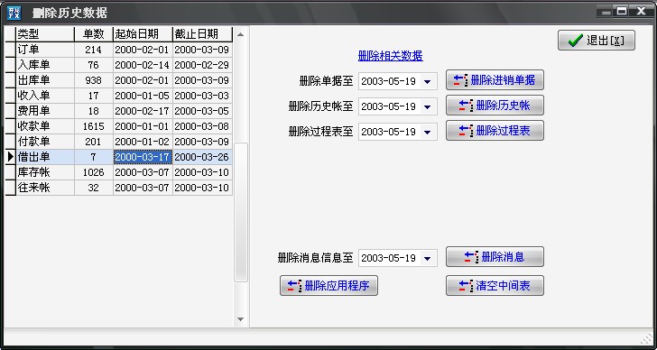Click count cell 938 in 出库单 row
This screenshot has height=350, width=657.
click(x=94, y=80)
